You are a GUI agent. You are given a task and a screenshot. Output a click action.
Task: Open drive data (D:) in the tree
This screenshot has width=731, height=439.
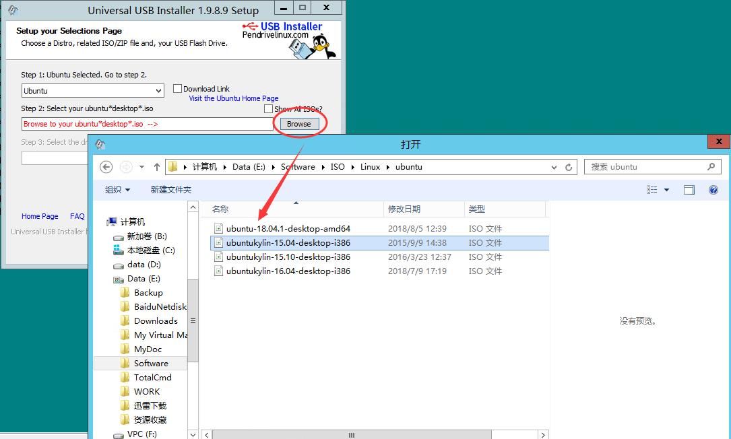144,264
